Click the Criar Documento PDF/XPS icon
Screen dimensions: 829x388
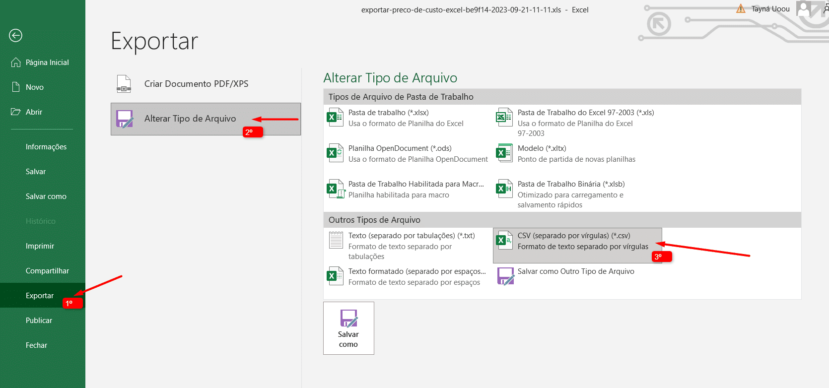click(124, 84)
